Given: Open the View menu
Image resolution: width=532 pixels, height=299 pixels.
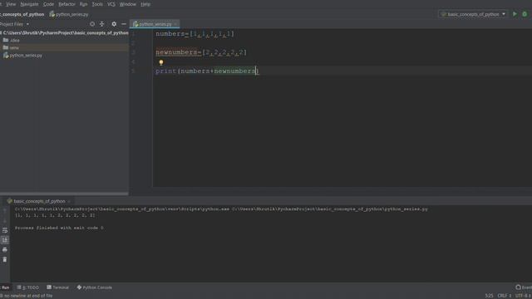Looking at the screenshot, I should coord(11,4).
